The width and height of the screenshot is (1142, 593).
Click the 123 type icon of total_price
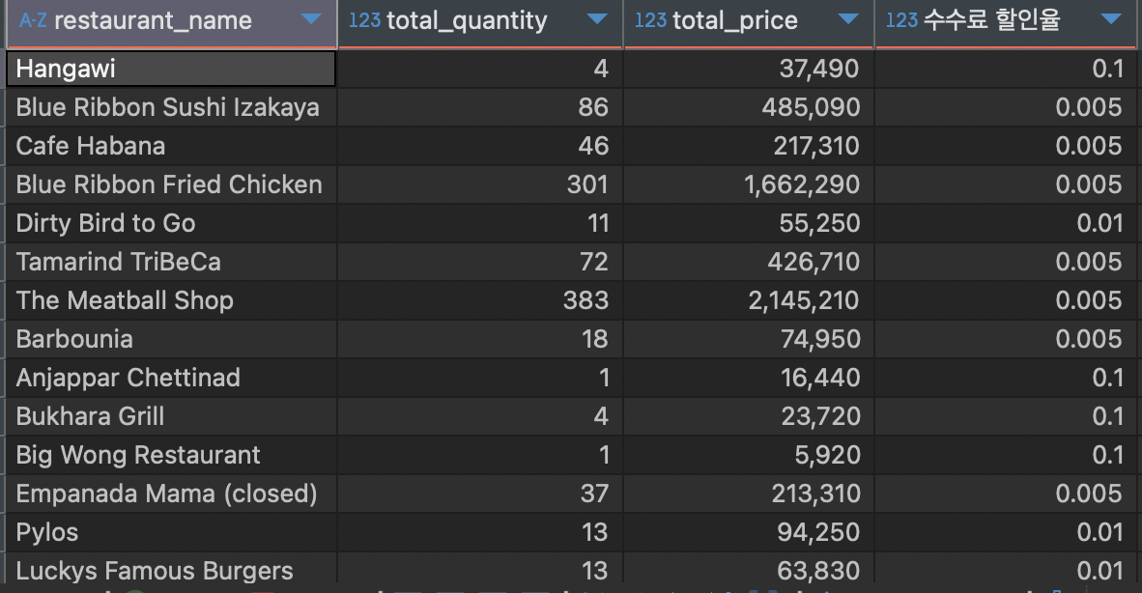pos(650,20)
